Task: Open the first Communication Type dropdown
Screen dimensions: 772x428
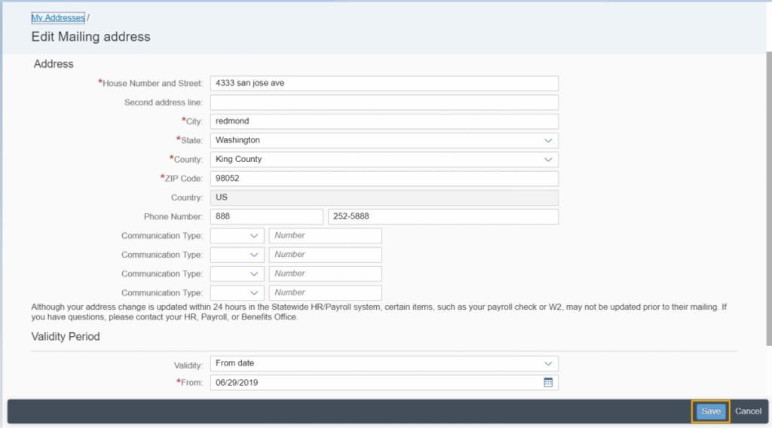Action: 254,236
